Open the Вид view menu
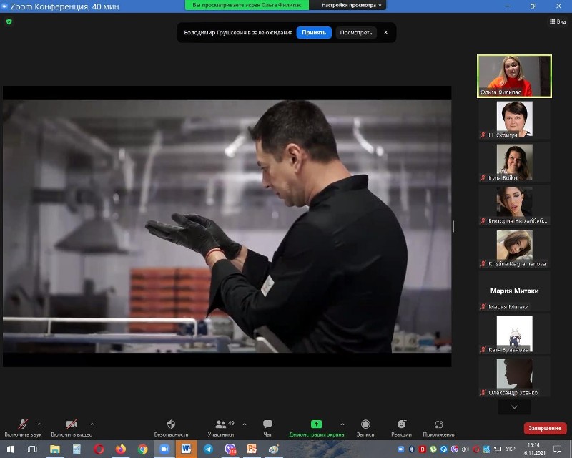 click(x=557, y=22)
